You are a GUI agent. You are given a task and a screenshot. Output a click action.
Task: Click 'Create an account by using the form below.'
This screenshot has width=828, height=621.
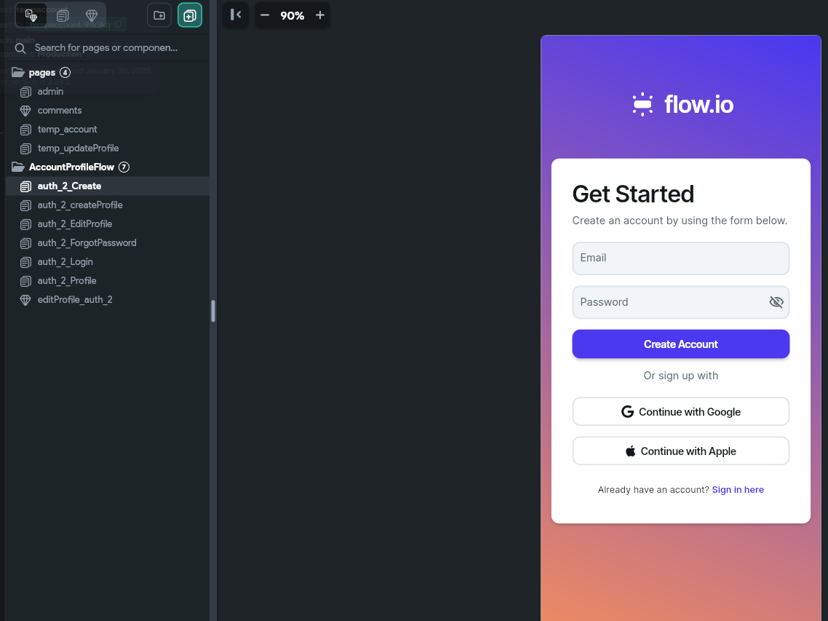pos(680,221)
